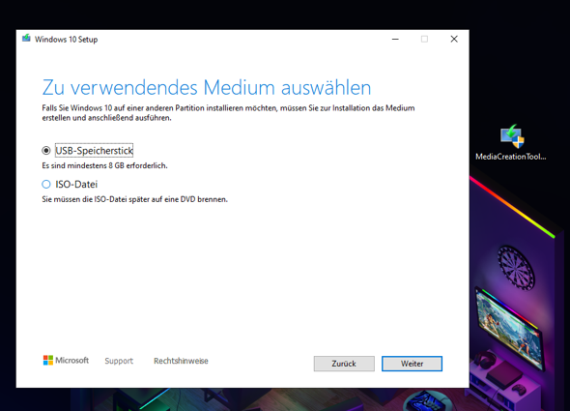Click the text 'Sie müssen die ISO-Datei später auf eine DVD brennen.'
This screenshot has height=411, width=570.
point(135,199)
